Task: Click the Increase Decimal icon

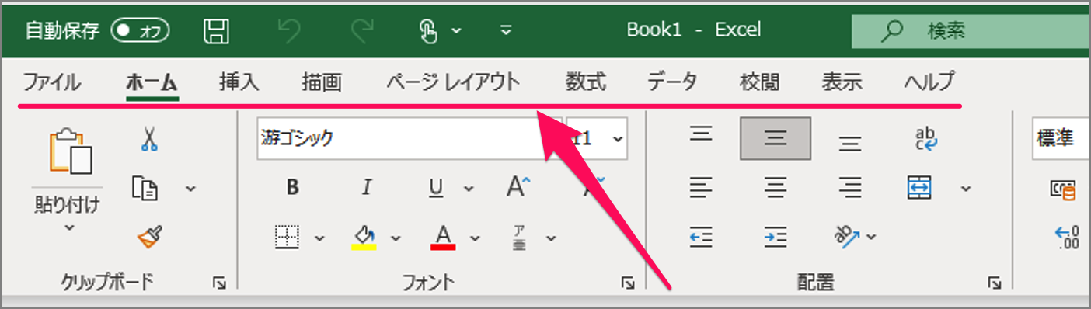Action: click(1067, 238)
